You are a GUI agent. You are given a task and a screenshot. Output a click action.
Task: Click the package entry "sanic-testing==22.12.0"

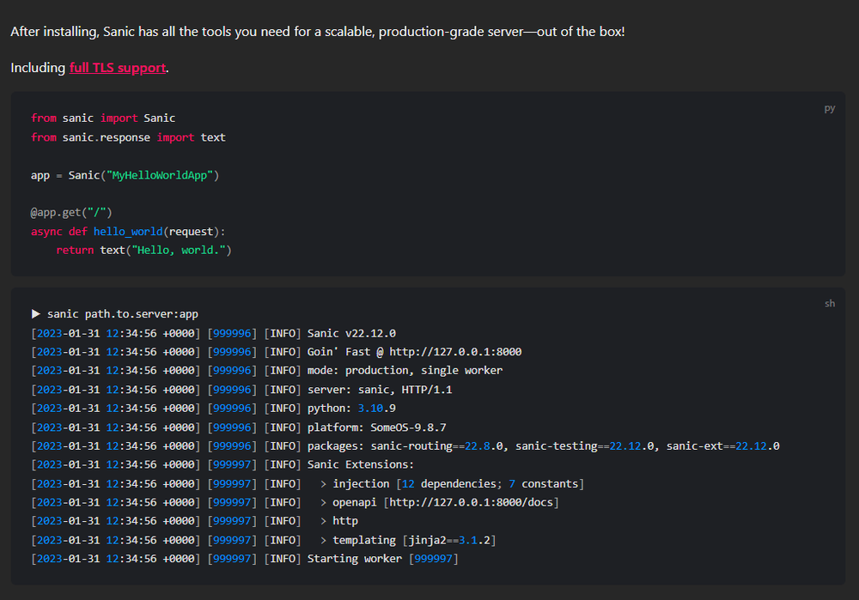click(584, 446)
